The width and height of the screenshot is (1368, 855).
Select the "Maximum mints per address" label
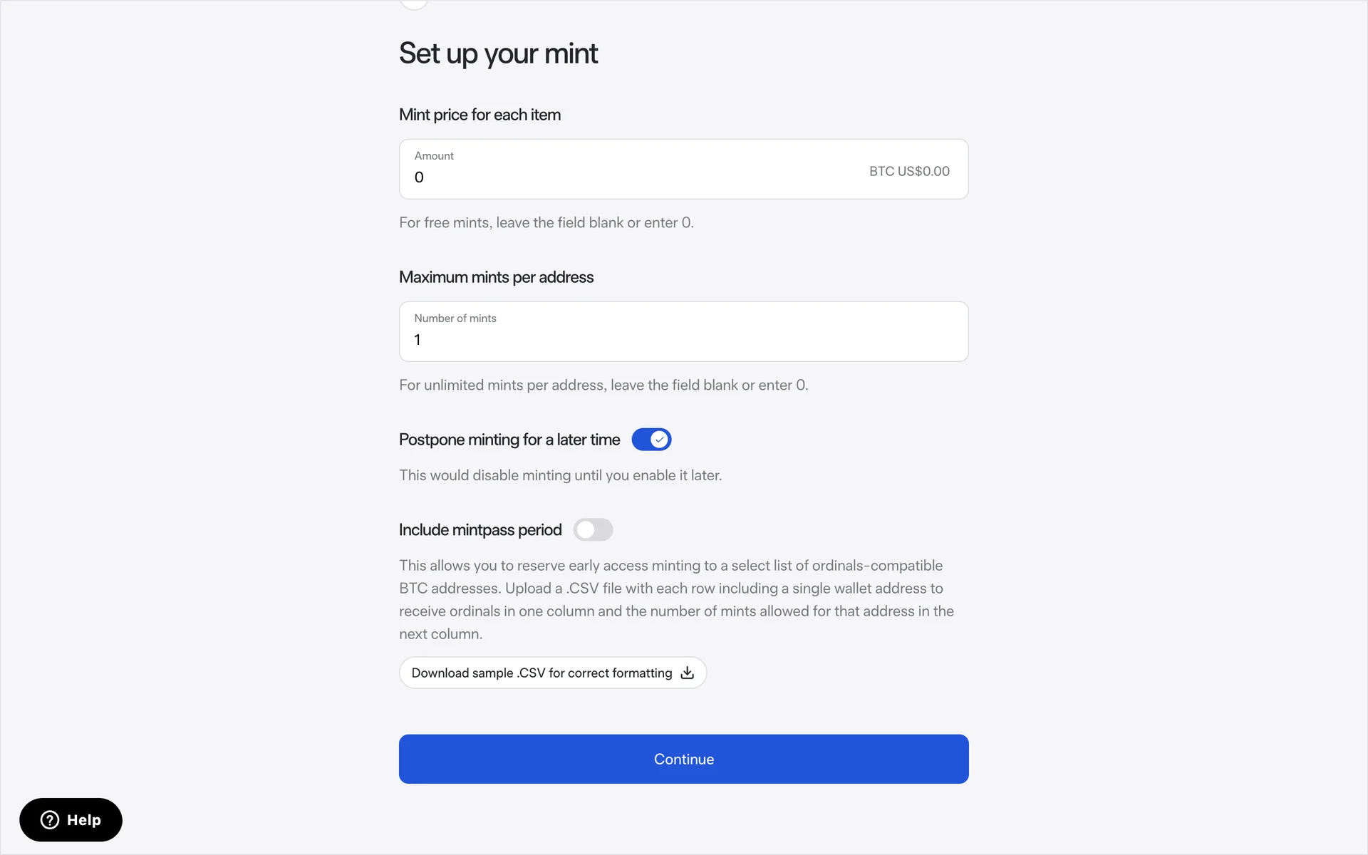[x=496, y=277]
